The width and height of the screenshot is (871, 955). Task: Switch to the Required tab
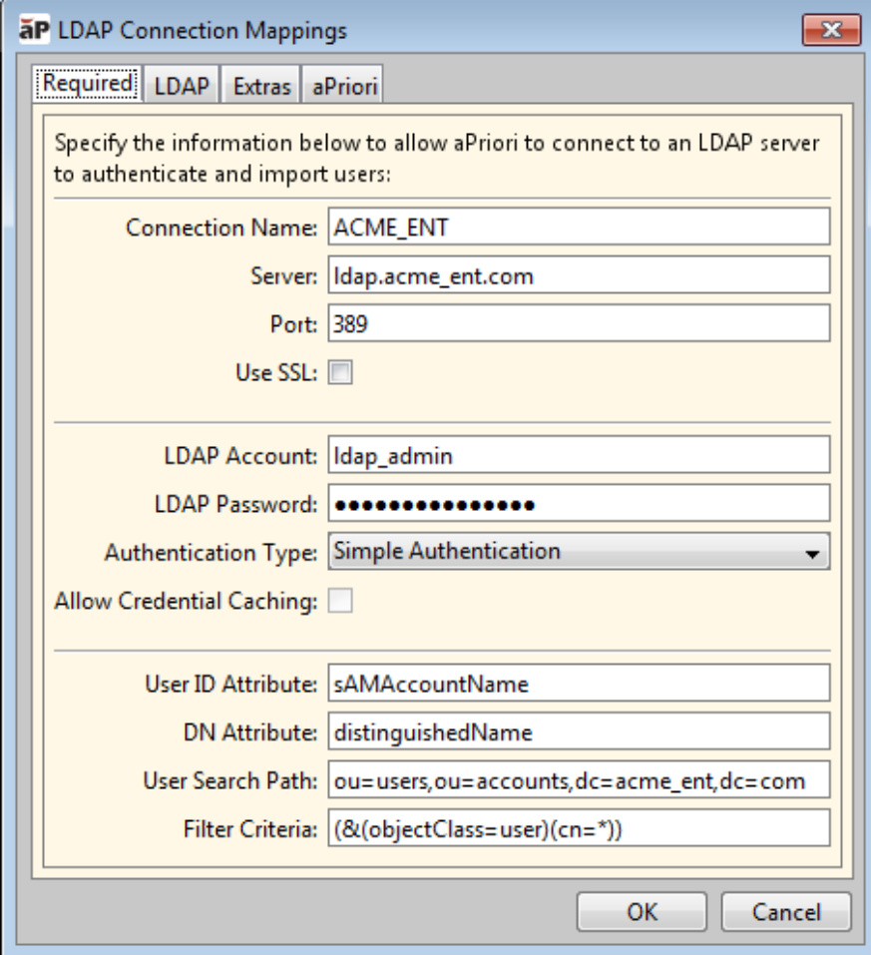[x=89, y=85]
